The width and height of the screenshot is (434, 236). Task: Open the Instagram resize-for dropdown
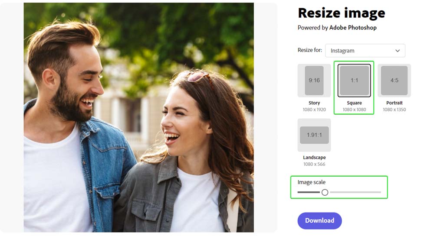tap(365, 51)
